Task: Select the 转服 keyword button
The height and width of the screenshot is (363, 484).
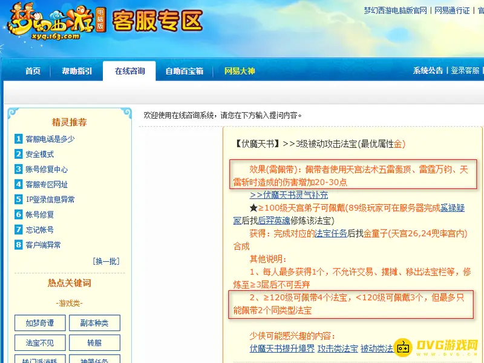Action: 94,342
